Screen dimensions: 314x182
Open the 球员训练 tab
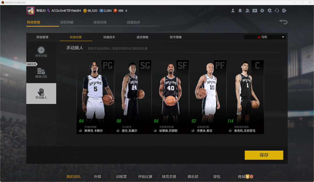(x=100, y=22)
